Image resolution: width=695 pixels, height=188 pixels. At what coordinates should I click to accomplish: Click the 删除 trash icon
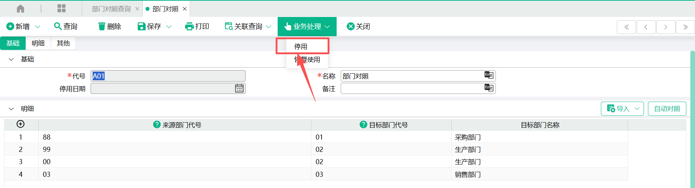pyautogui.click(x=102, y=26)
